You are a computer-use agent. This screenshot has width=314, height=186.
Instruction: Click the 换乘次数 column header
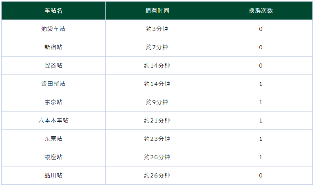(x=261, y=11)
